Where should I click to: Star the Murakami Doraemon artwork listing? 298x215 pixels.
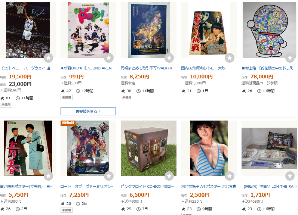coord(290,58)
